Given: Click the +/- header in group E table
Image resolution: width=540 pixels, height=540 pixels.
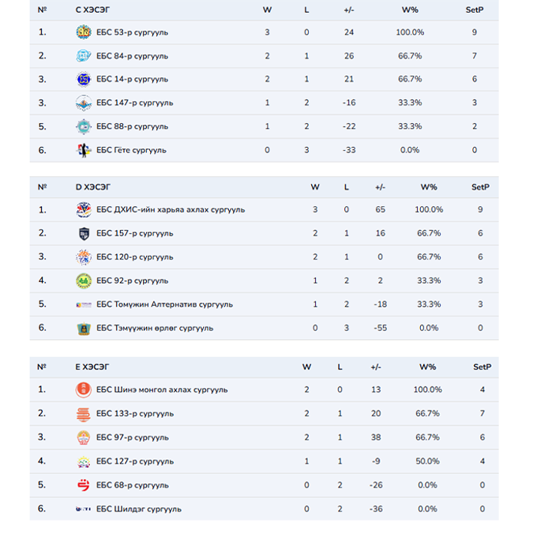Looking at the screenshot, I should point(376,367).
